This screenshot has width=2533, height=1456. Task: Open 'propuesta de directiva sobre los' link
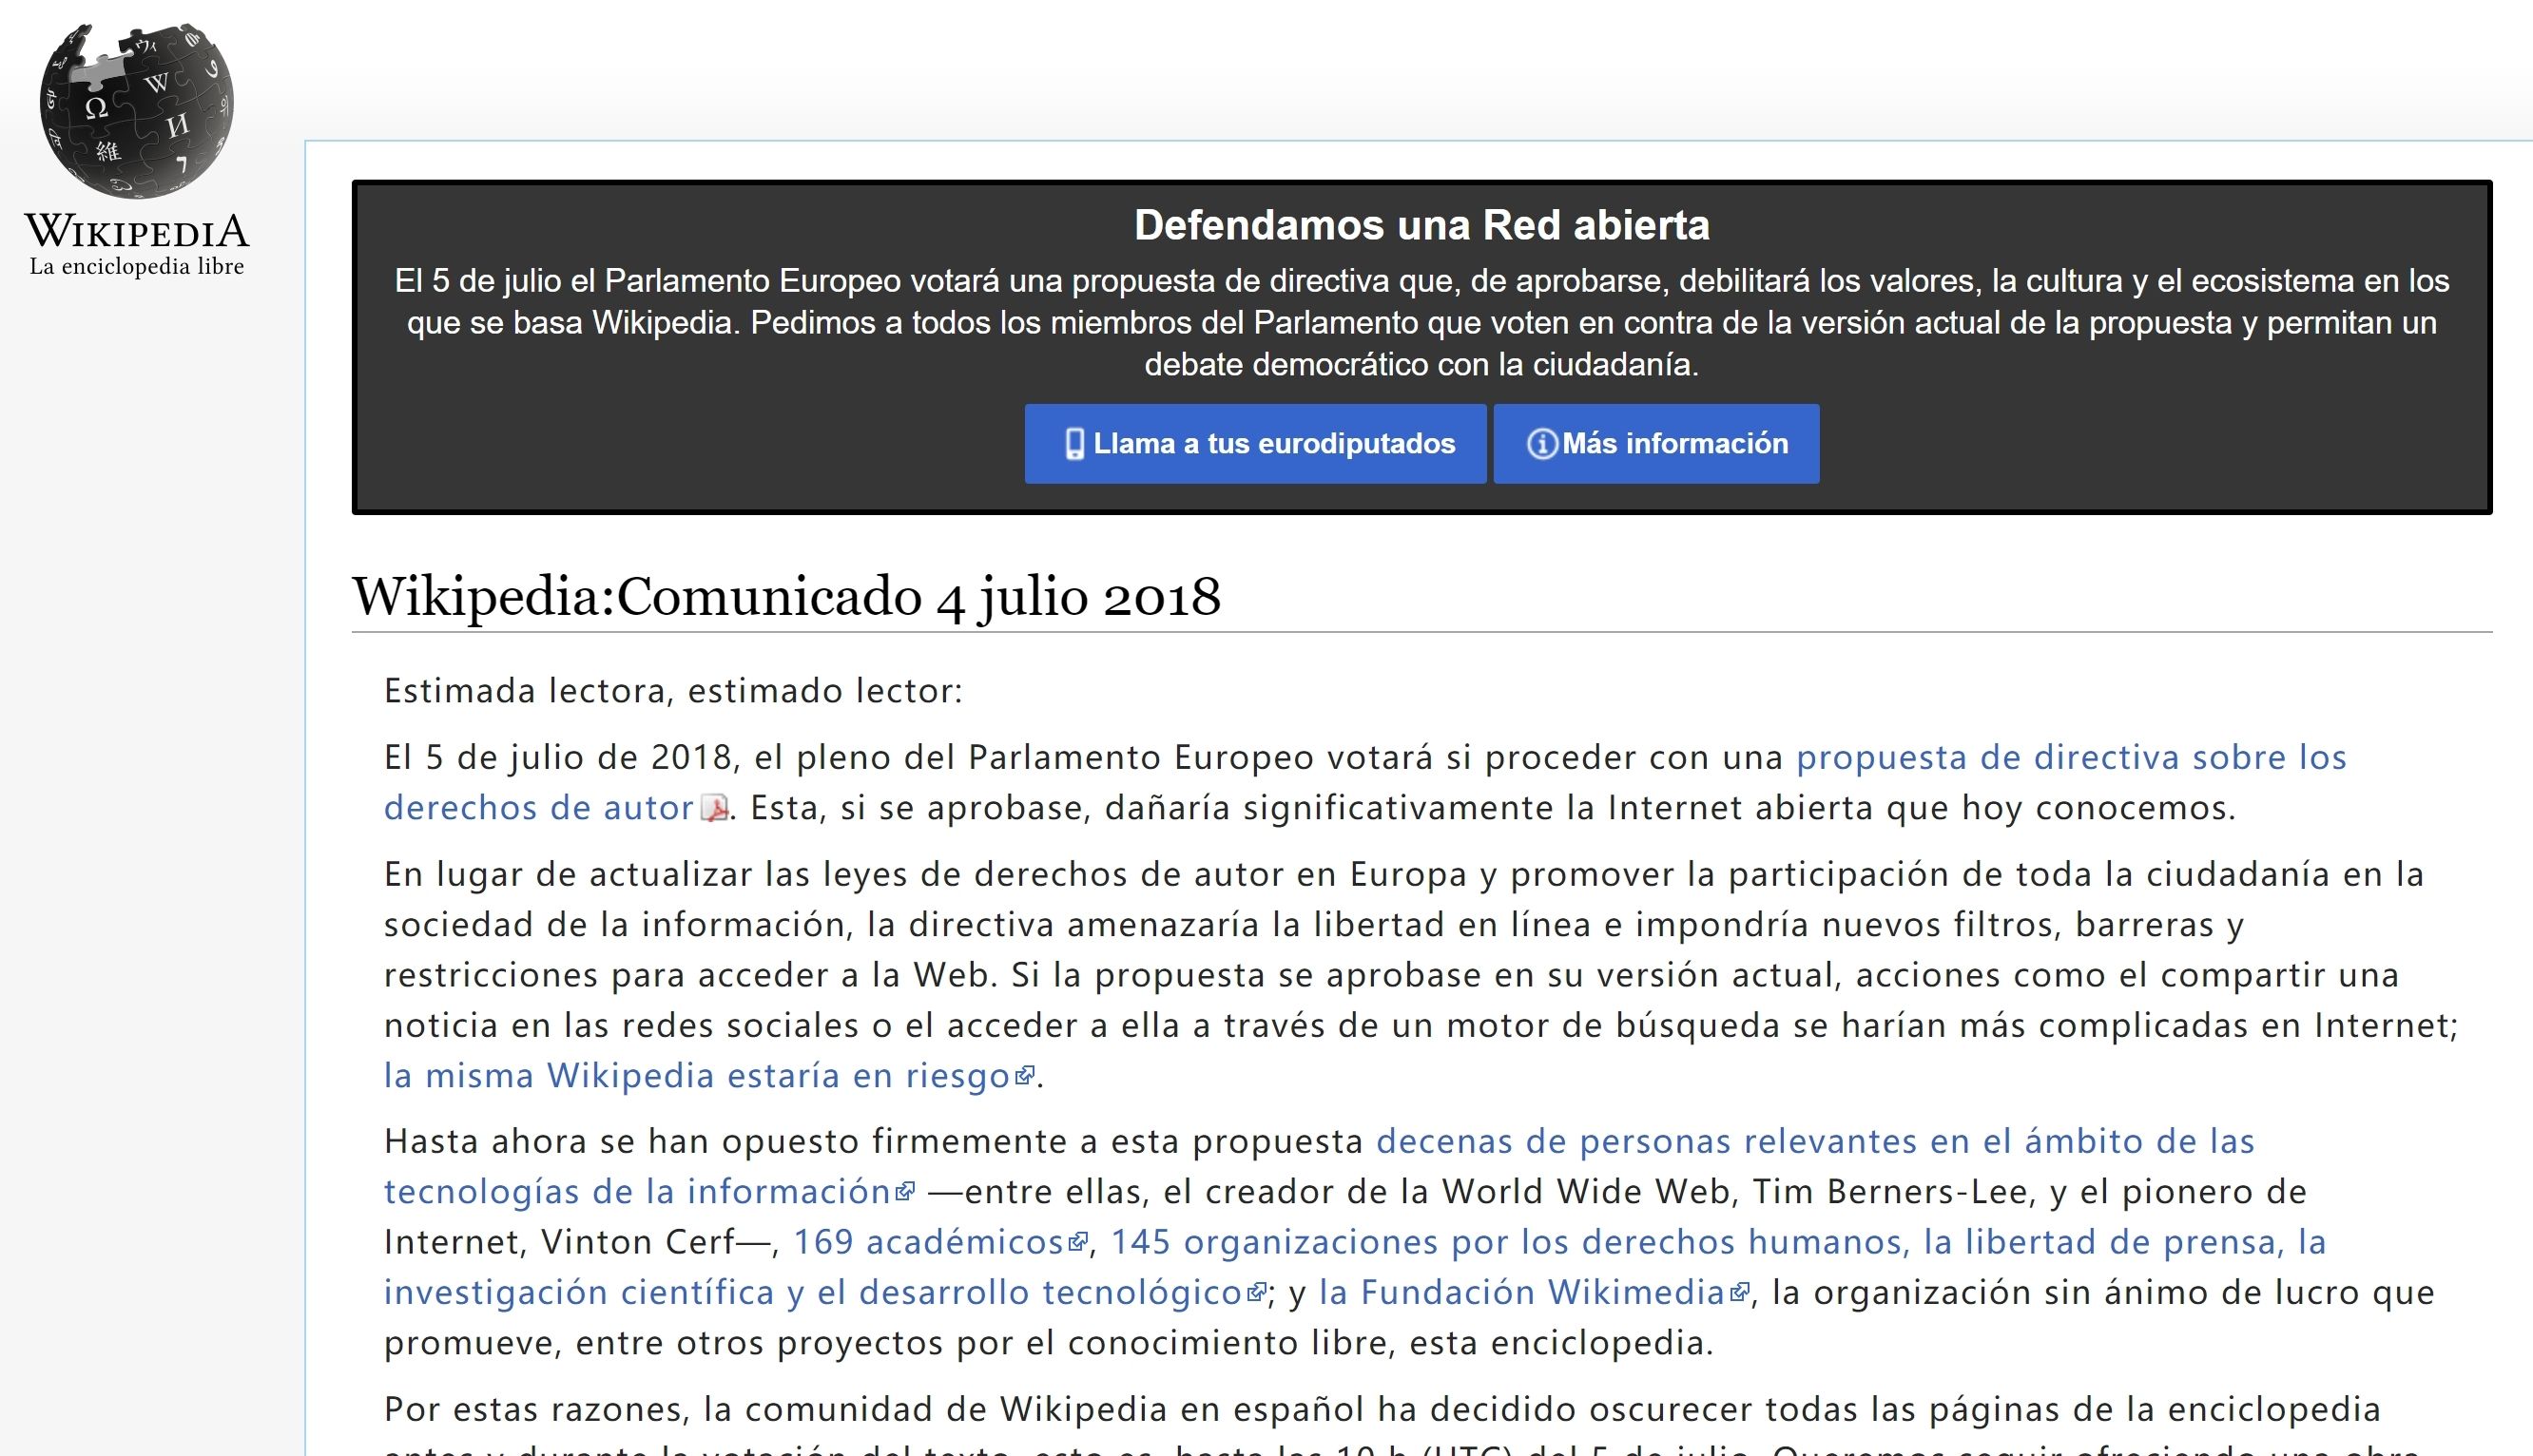tap(2071, 757)
